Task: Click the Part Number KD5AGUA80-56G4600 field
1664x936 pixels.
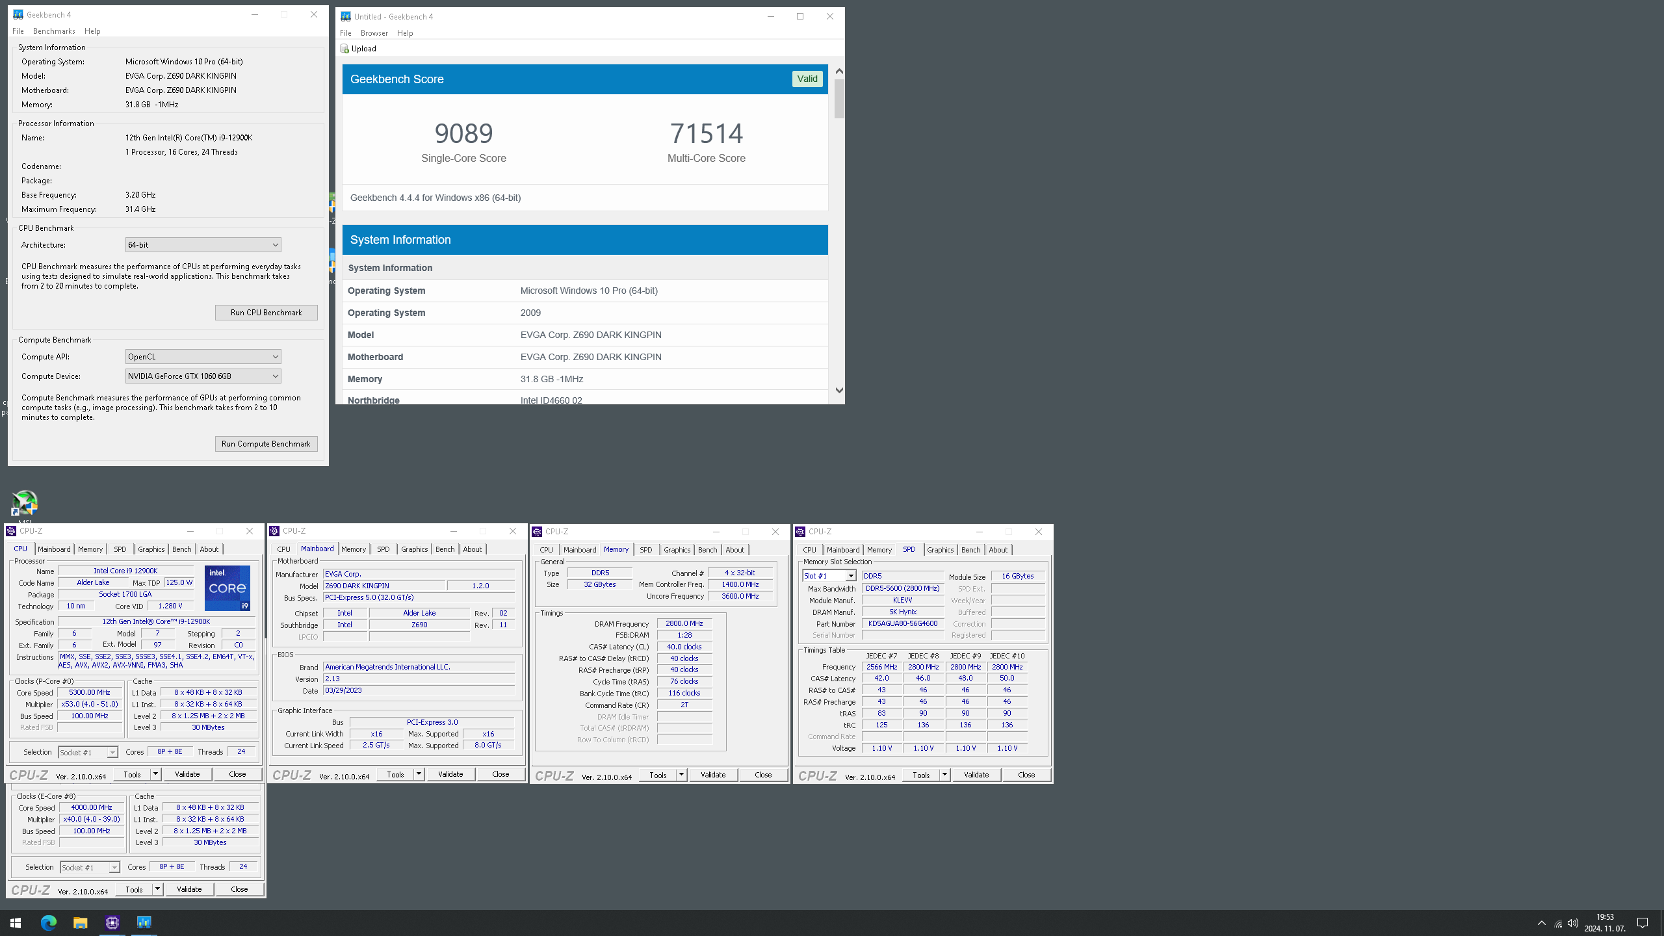Action: pos(903,623)
